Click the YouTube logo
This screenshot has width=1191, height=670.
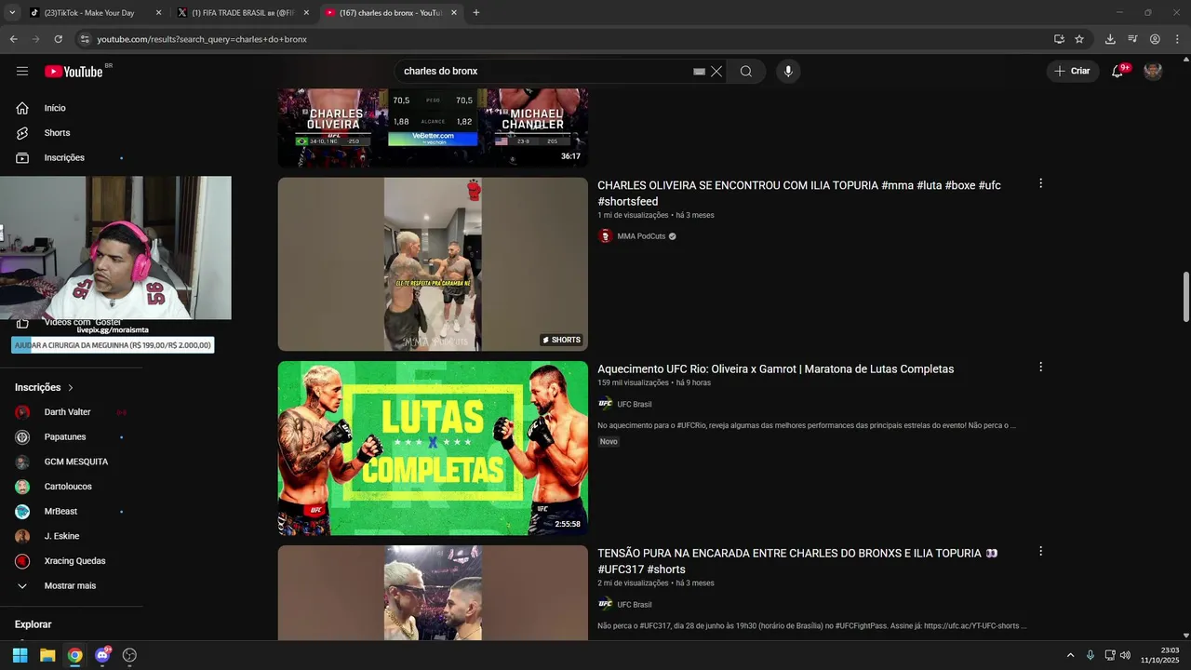click(74, 72)
